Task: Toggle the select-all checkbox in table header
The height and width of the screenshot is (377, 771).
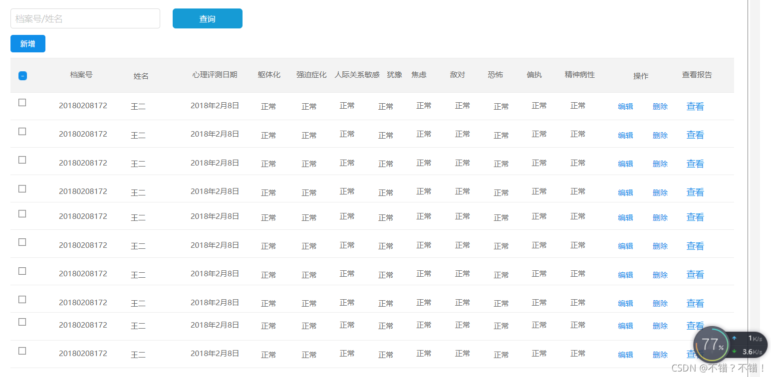Action: click(x=22, y=76)
